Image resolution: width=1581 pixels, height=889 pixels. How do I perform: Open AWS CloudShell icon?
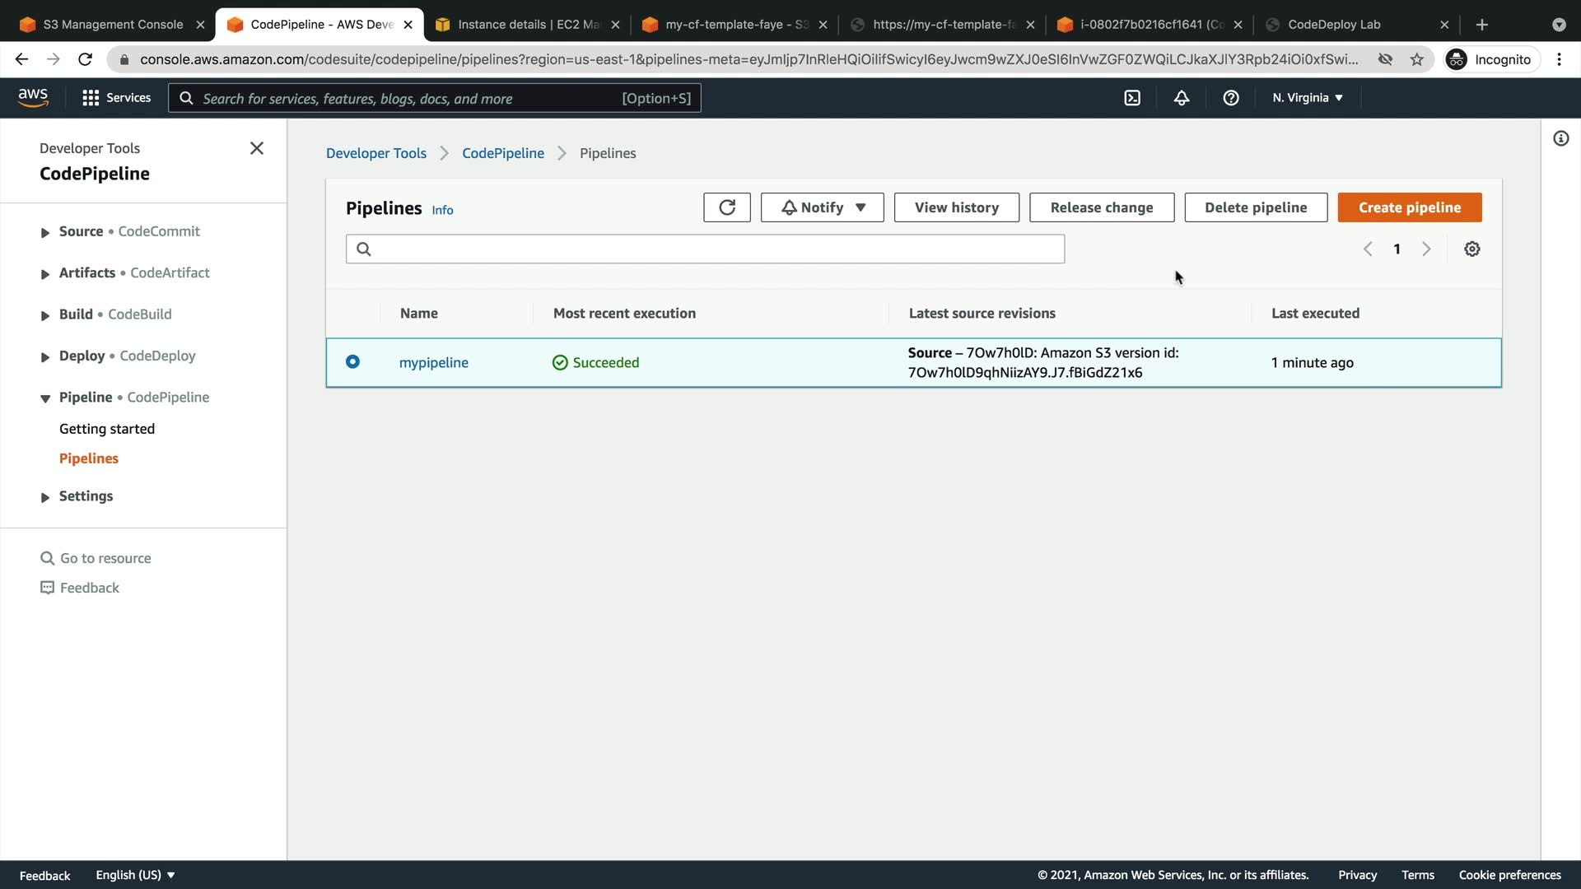pos(1132,98)
